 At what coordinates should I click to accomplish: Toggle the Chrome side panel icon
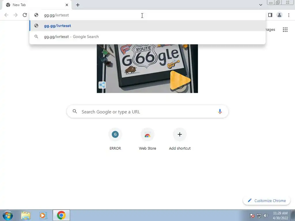[270, 15]
